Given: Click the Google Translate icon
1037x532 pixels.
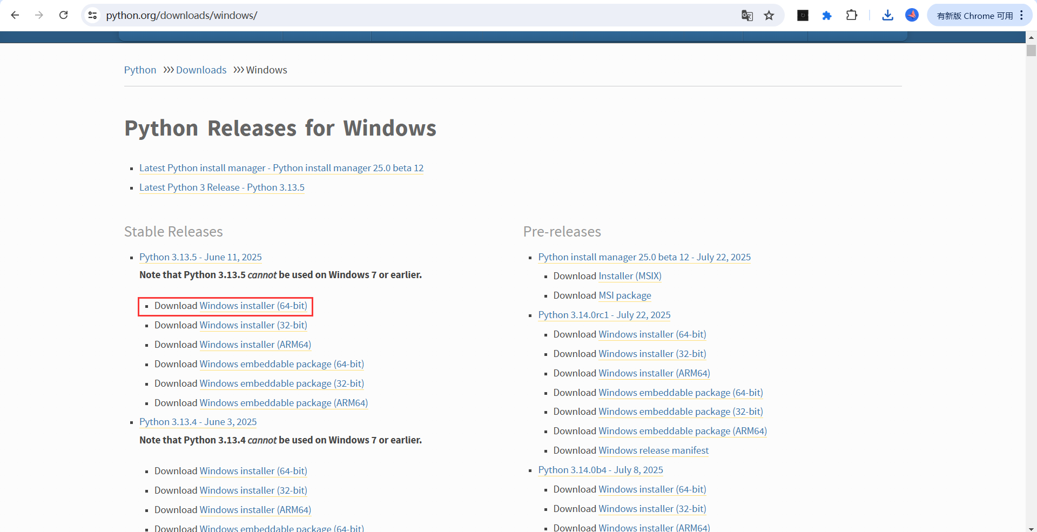Looking at the screenshot, I should click(747, 16).
